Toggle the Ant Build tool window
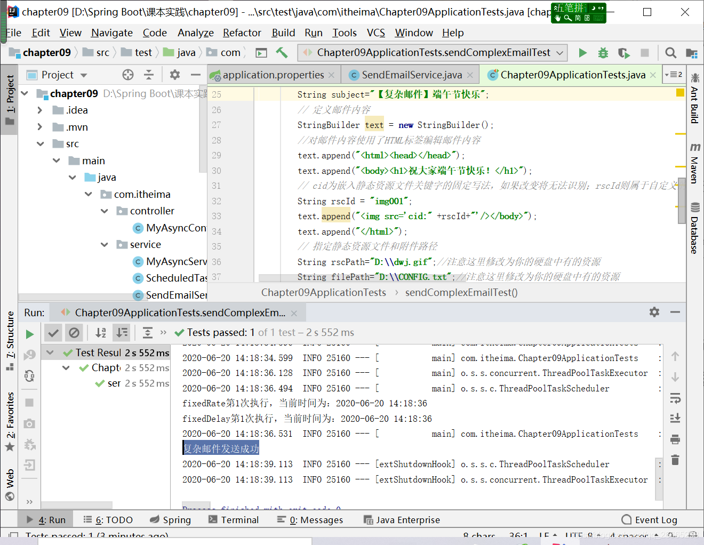This screenshot has height=545, width=704. [x=694, y=98]
